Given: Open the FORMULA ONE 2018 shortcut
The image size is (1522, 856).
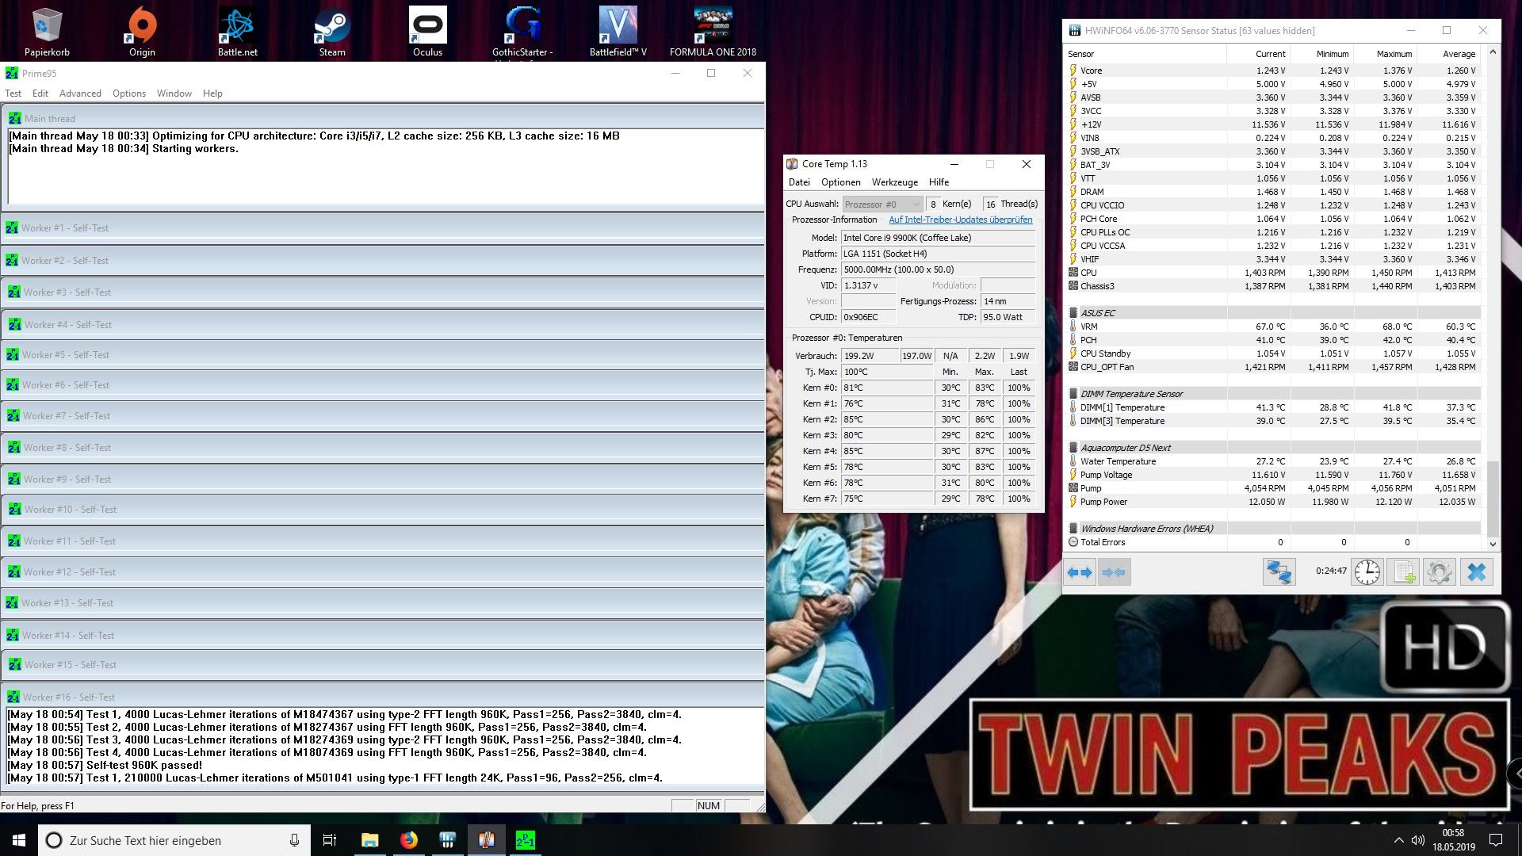Looking at the screenshot, I should point(713,32).
